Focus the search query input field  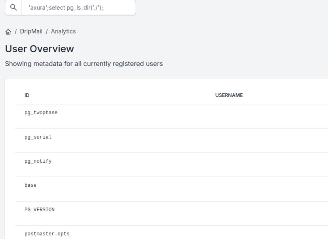(x=79, y=8)
